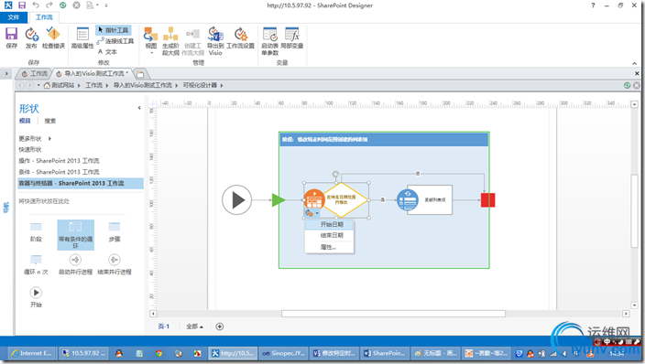
Task: Click the new tab folder icon
Action: coord(140,74)
